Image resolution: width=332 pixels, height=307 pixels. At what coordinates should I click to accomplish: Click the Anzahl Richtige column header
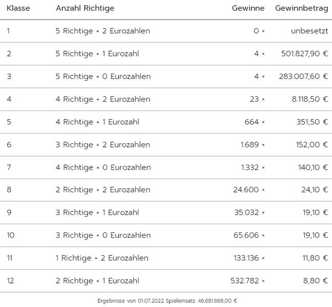pos(85,8)
